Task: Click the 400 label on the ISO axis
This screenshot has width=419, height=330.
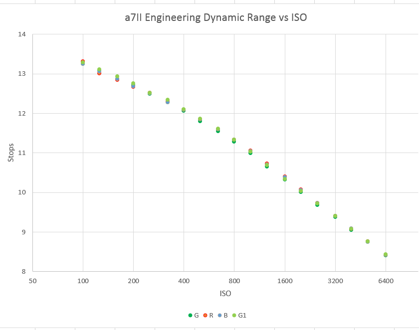Action: tap(184, 281)
